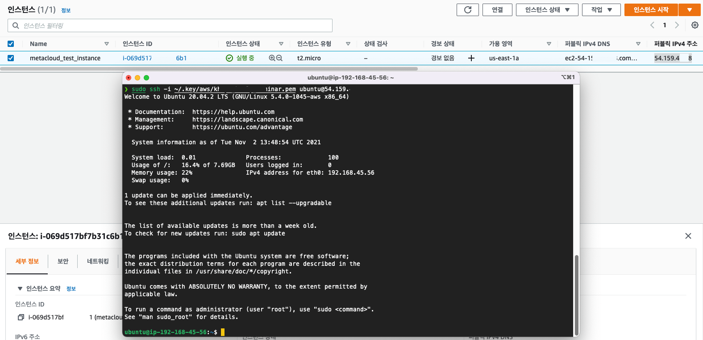703x340 pixels.
Task: Click the table horizontal scrollbar
Action: 209,69
